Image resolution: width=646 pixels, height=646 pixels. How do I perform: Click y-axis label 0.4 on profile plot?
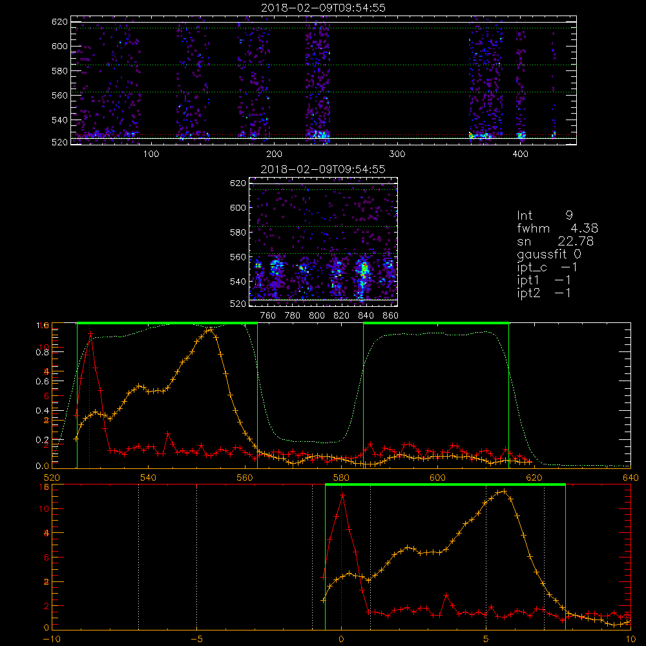43,410
